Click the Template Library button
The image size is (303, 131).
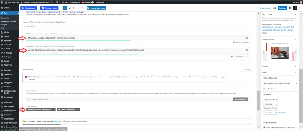click(49, 8)
